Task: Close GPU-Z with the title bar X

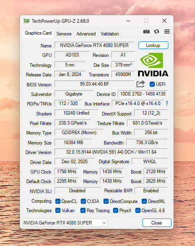Action: pos(164,21)
